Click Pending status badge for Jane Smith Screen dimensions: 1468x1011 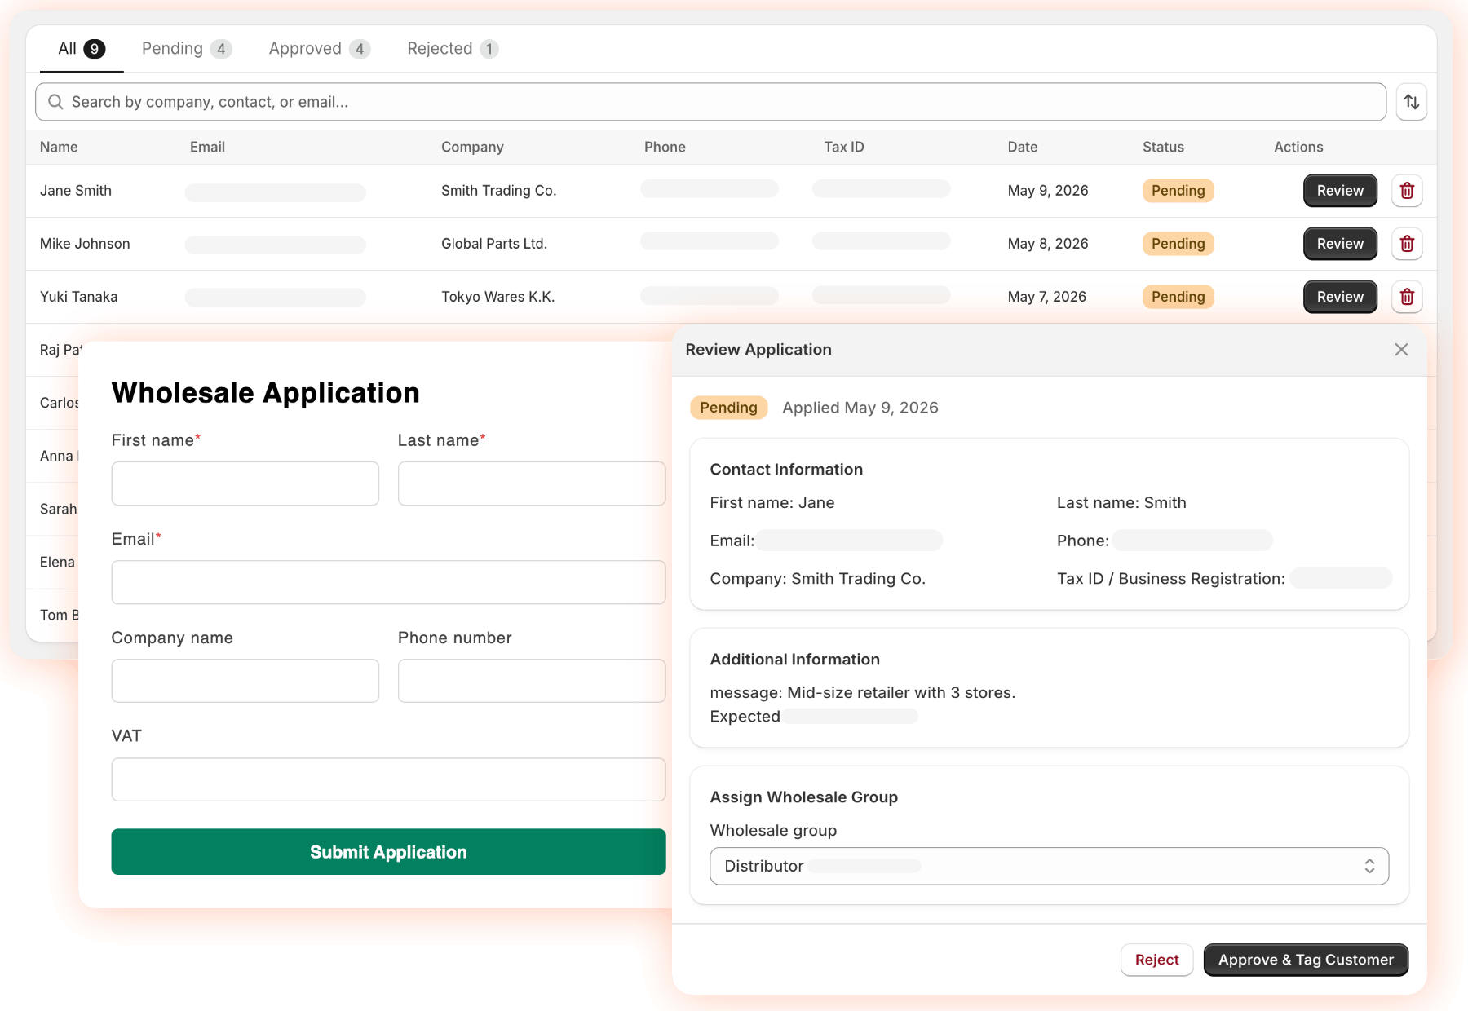point(1178,191)
